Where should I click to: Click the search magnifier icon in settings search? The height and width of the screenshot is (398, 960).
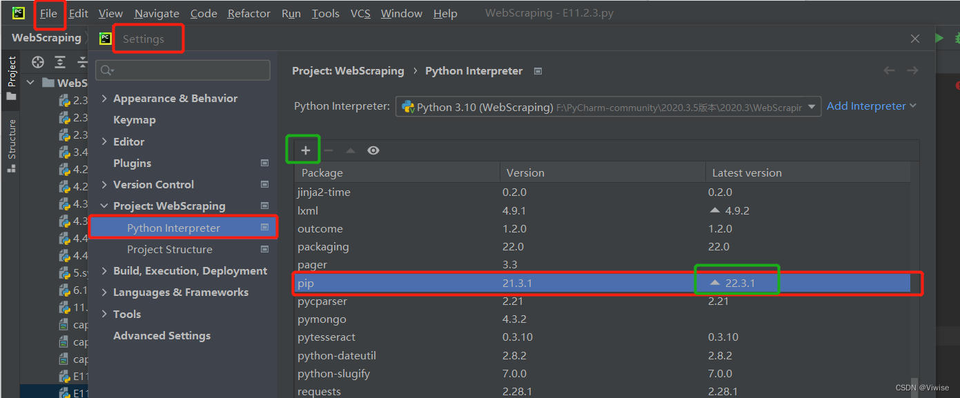(x=107, y=70)
